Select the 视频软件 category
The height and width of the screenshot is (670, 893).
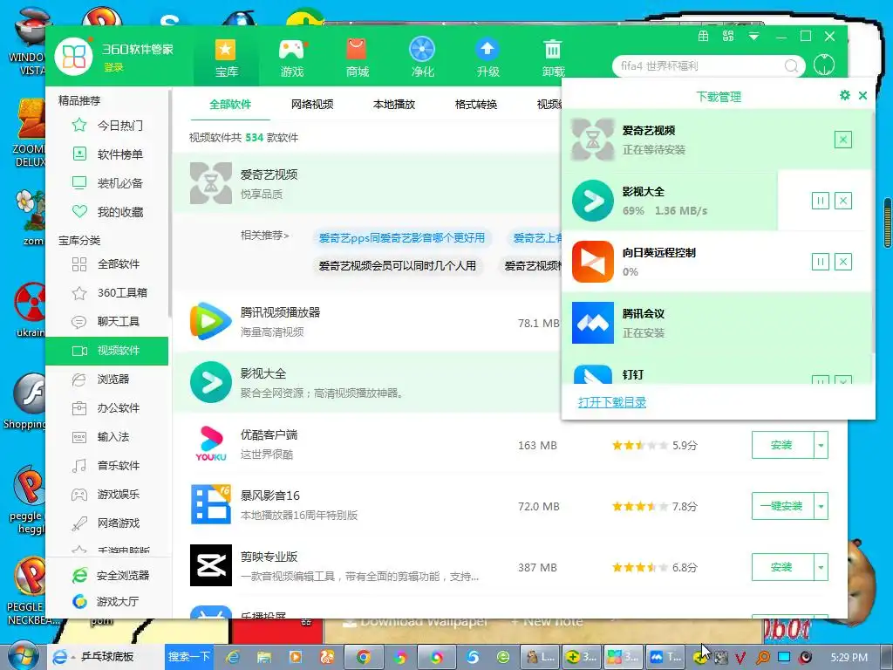(107, 351)
